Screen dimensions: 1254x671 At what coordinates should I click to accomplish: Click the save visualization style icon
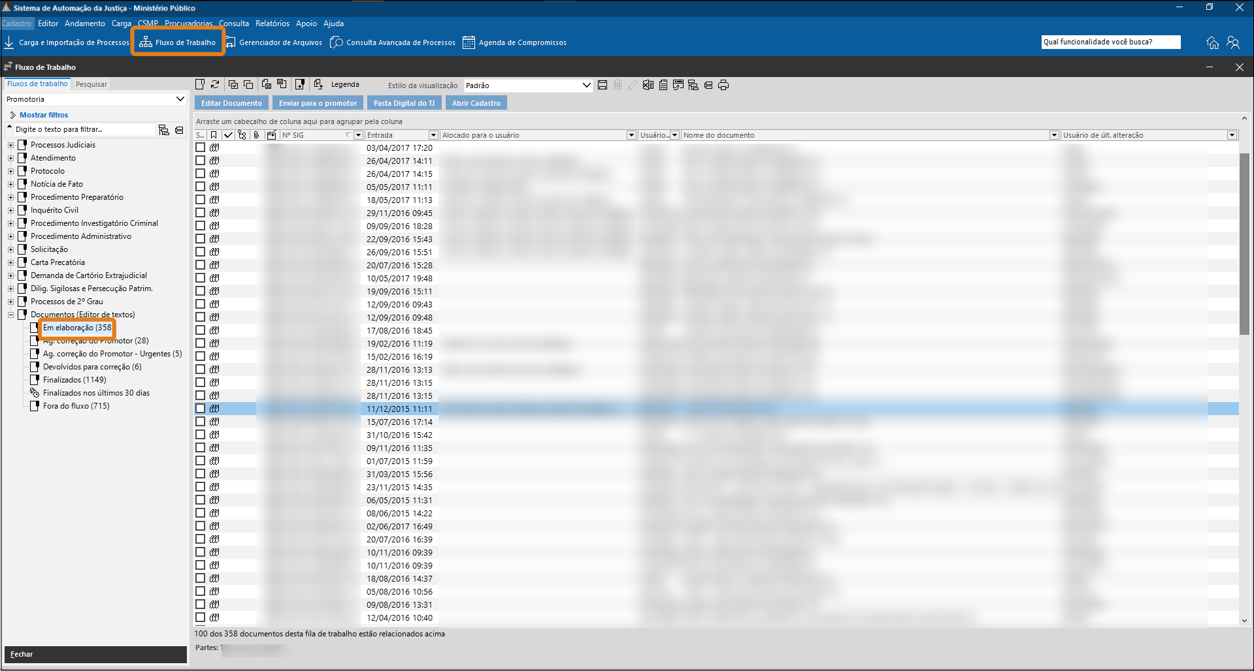coord(602,86)
